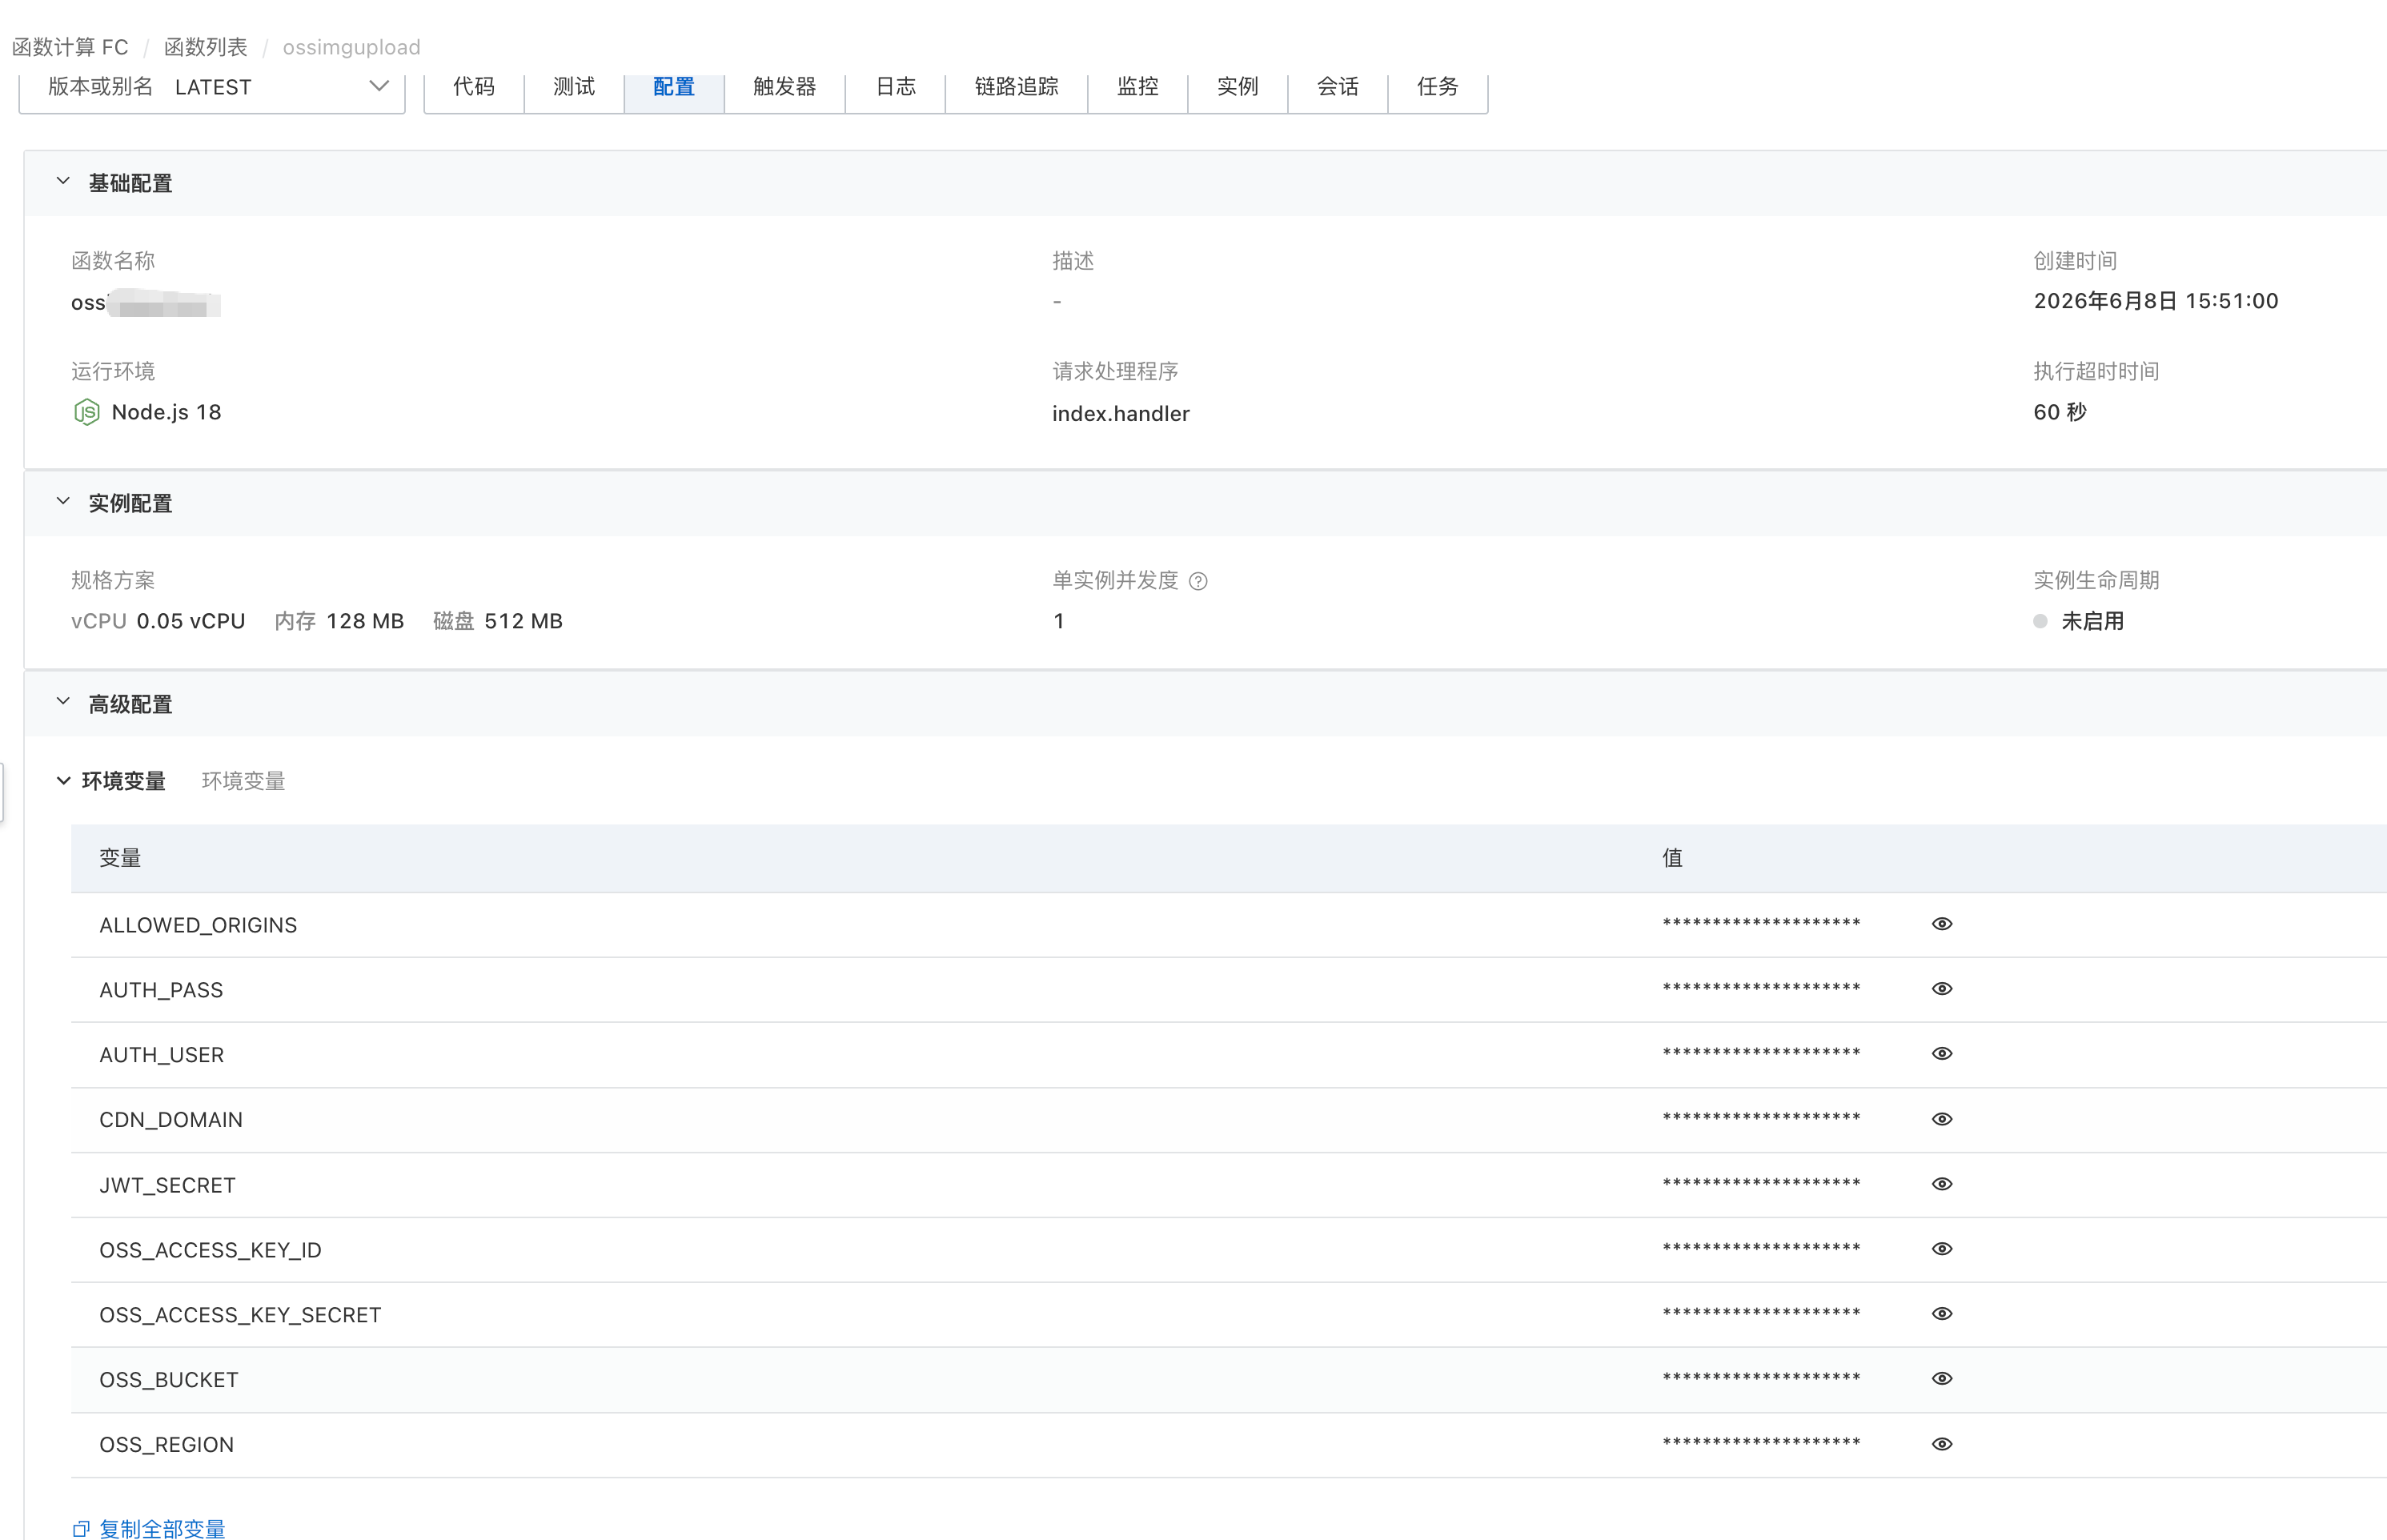Open the 测试 tab

574,88
